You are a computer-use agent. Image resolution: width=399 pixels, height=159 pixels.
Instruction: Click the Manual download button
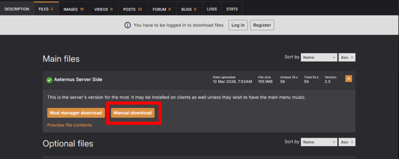pyautogui.click(x=132, y=113)
